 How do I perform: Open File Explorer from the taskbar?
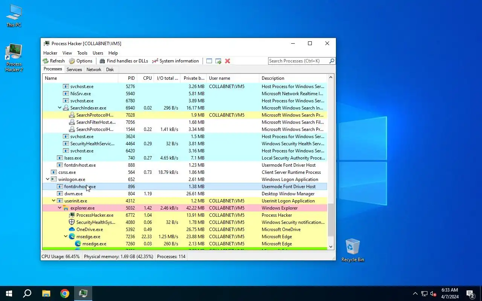[x=46, y=293]
